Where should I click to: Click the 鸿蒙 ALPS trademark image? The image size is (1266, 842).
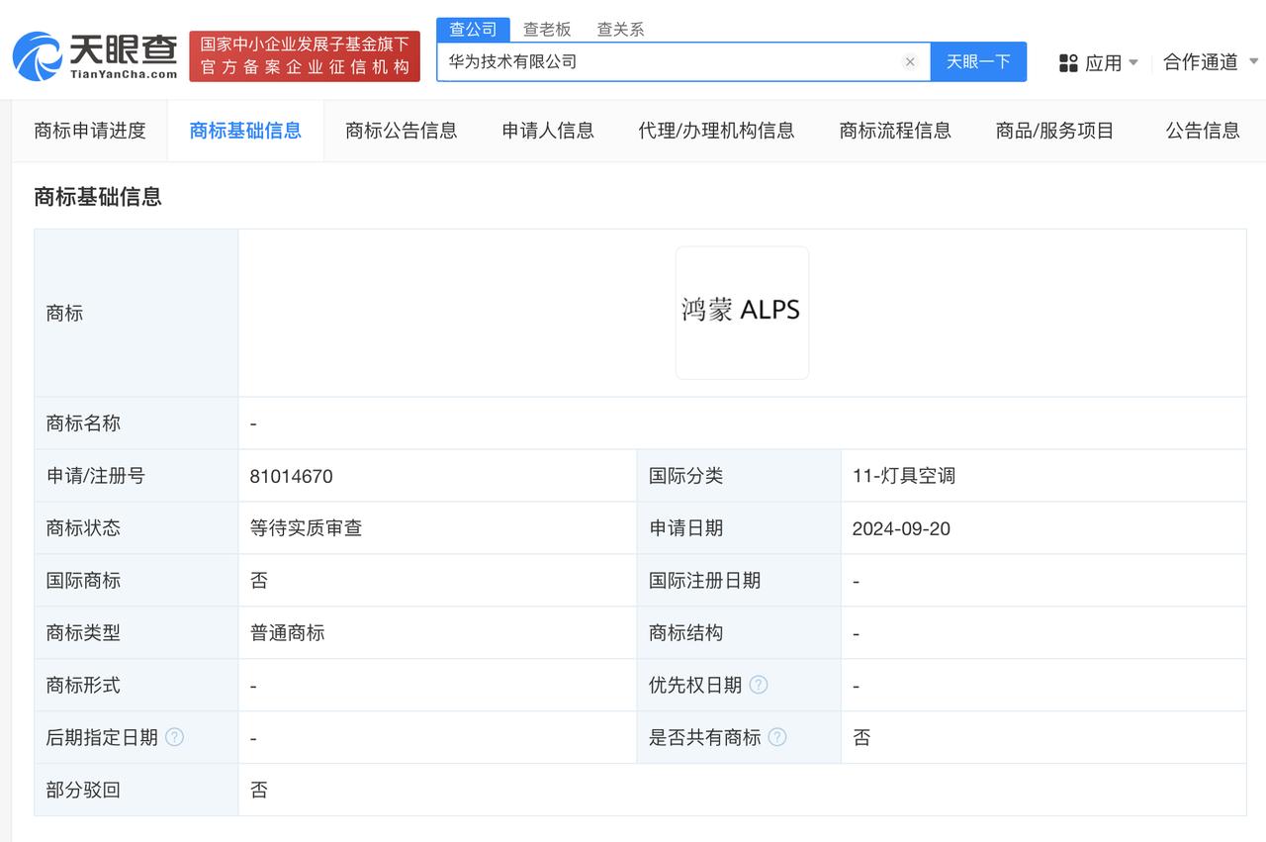742,313
